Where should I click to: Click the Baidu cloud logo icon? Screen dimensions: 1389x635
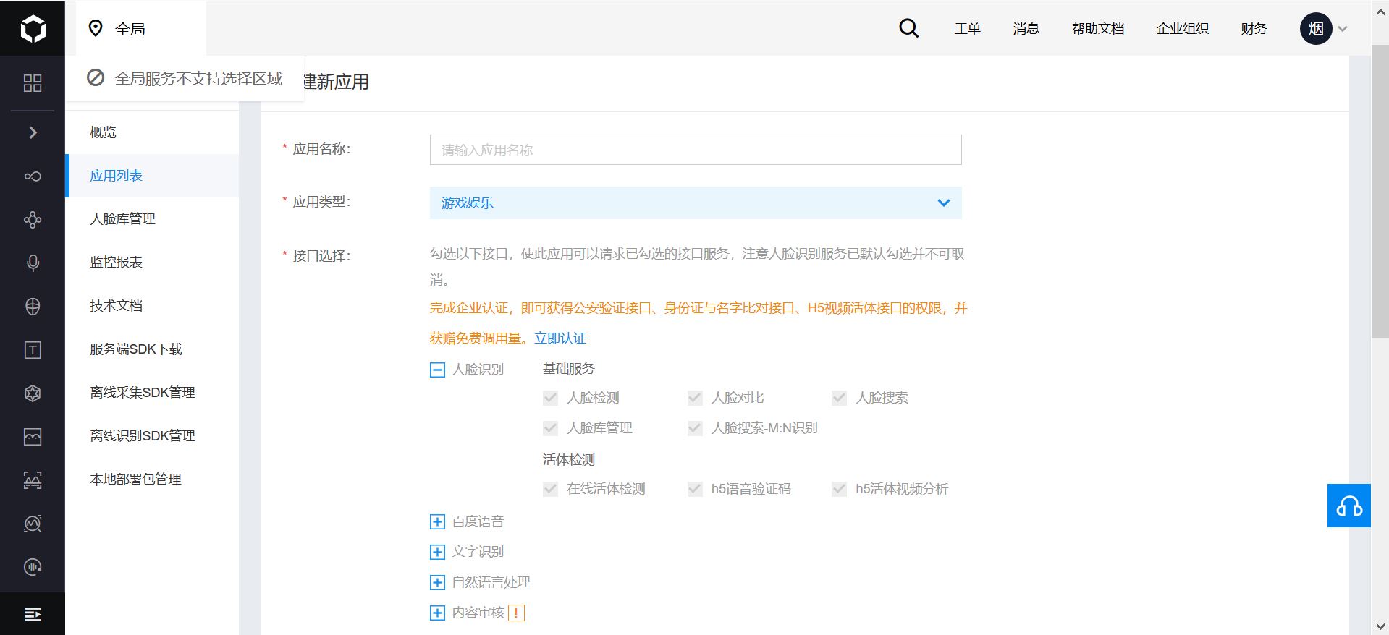[x=33, y=28]
